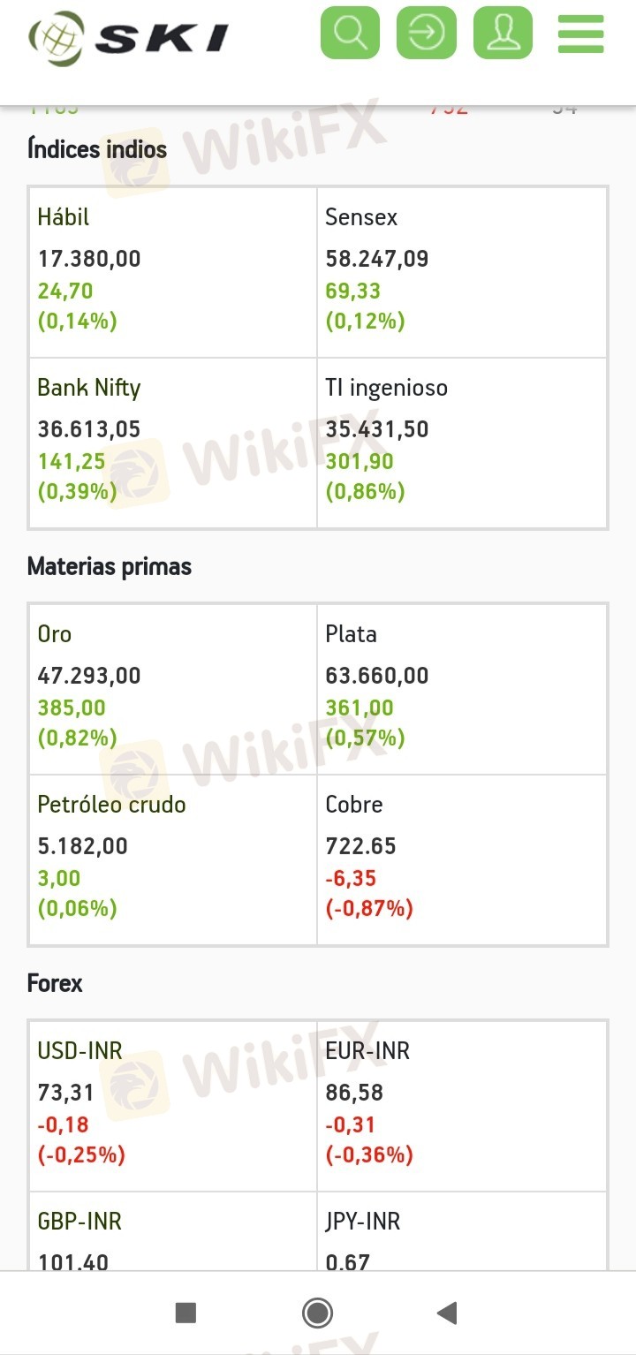Select the GBP-INR forex pair
Screen dimensions: 636x1355
click(x=79, y=1222)
